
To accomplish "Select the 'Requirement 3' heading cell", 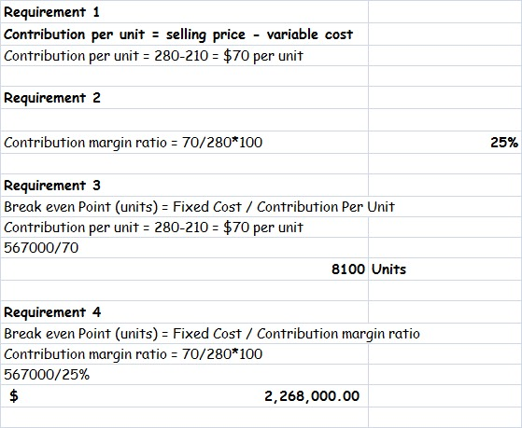I will tap(184, 185).
